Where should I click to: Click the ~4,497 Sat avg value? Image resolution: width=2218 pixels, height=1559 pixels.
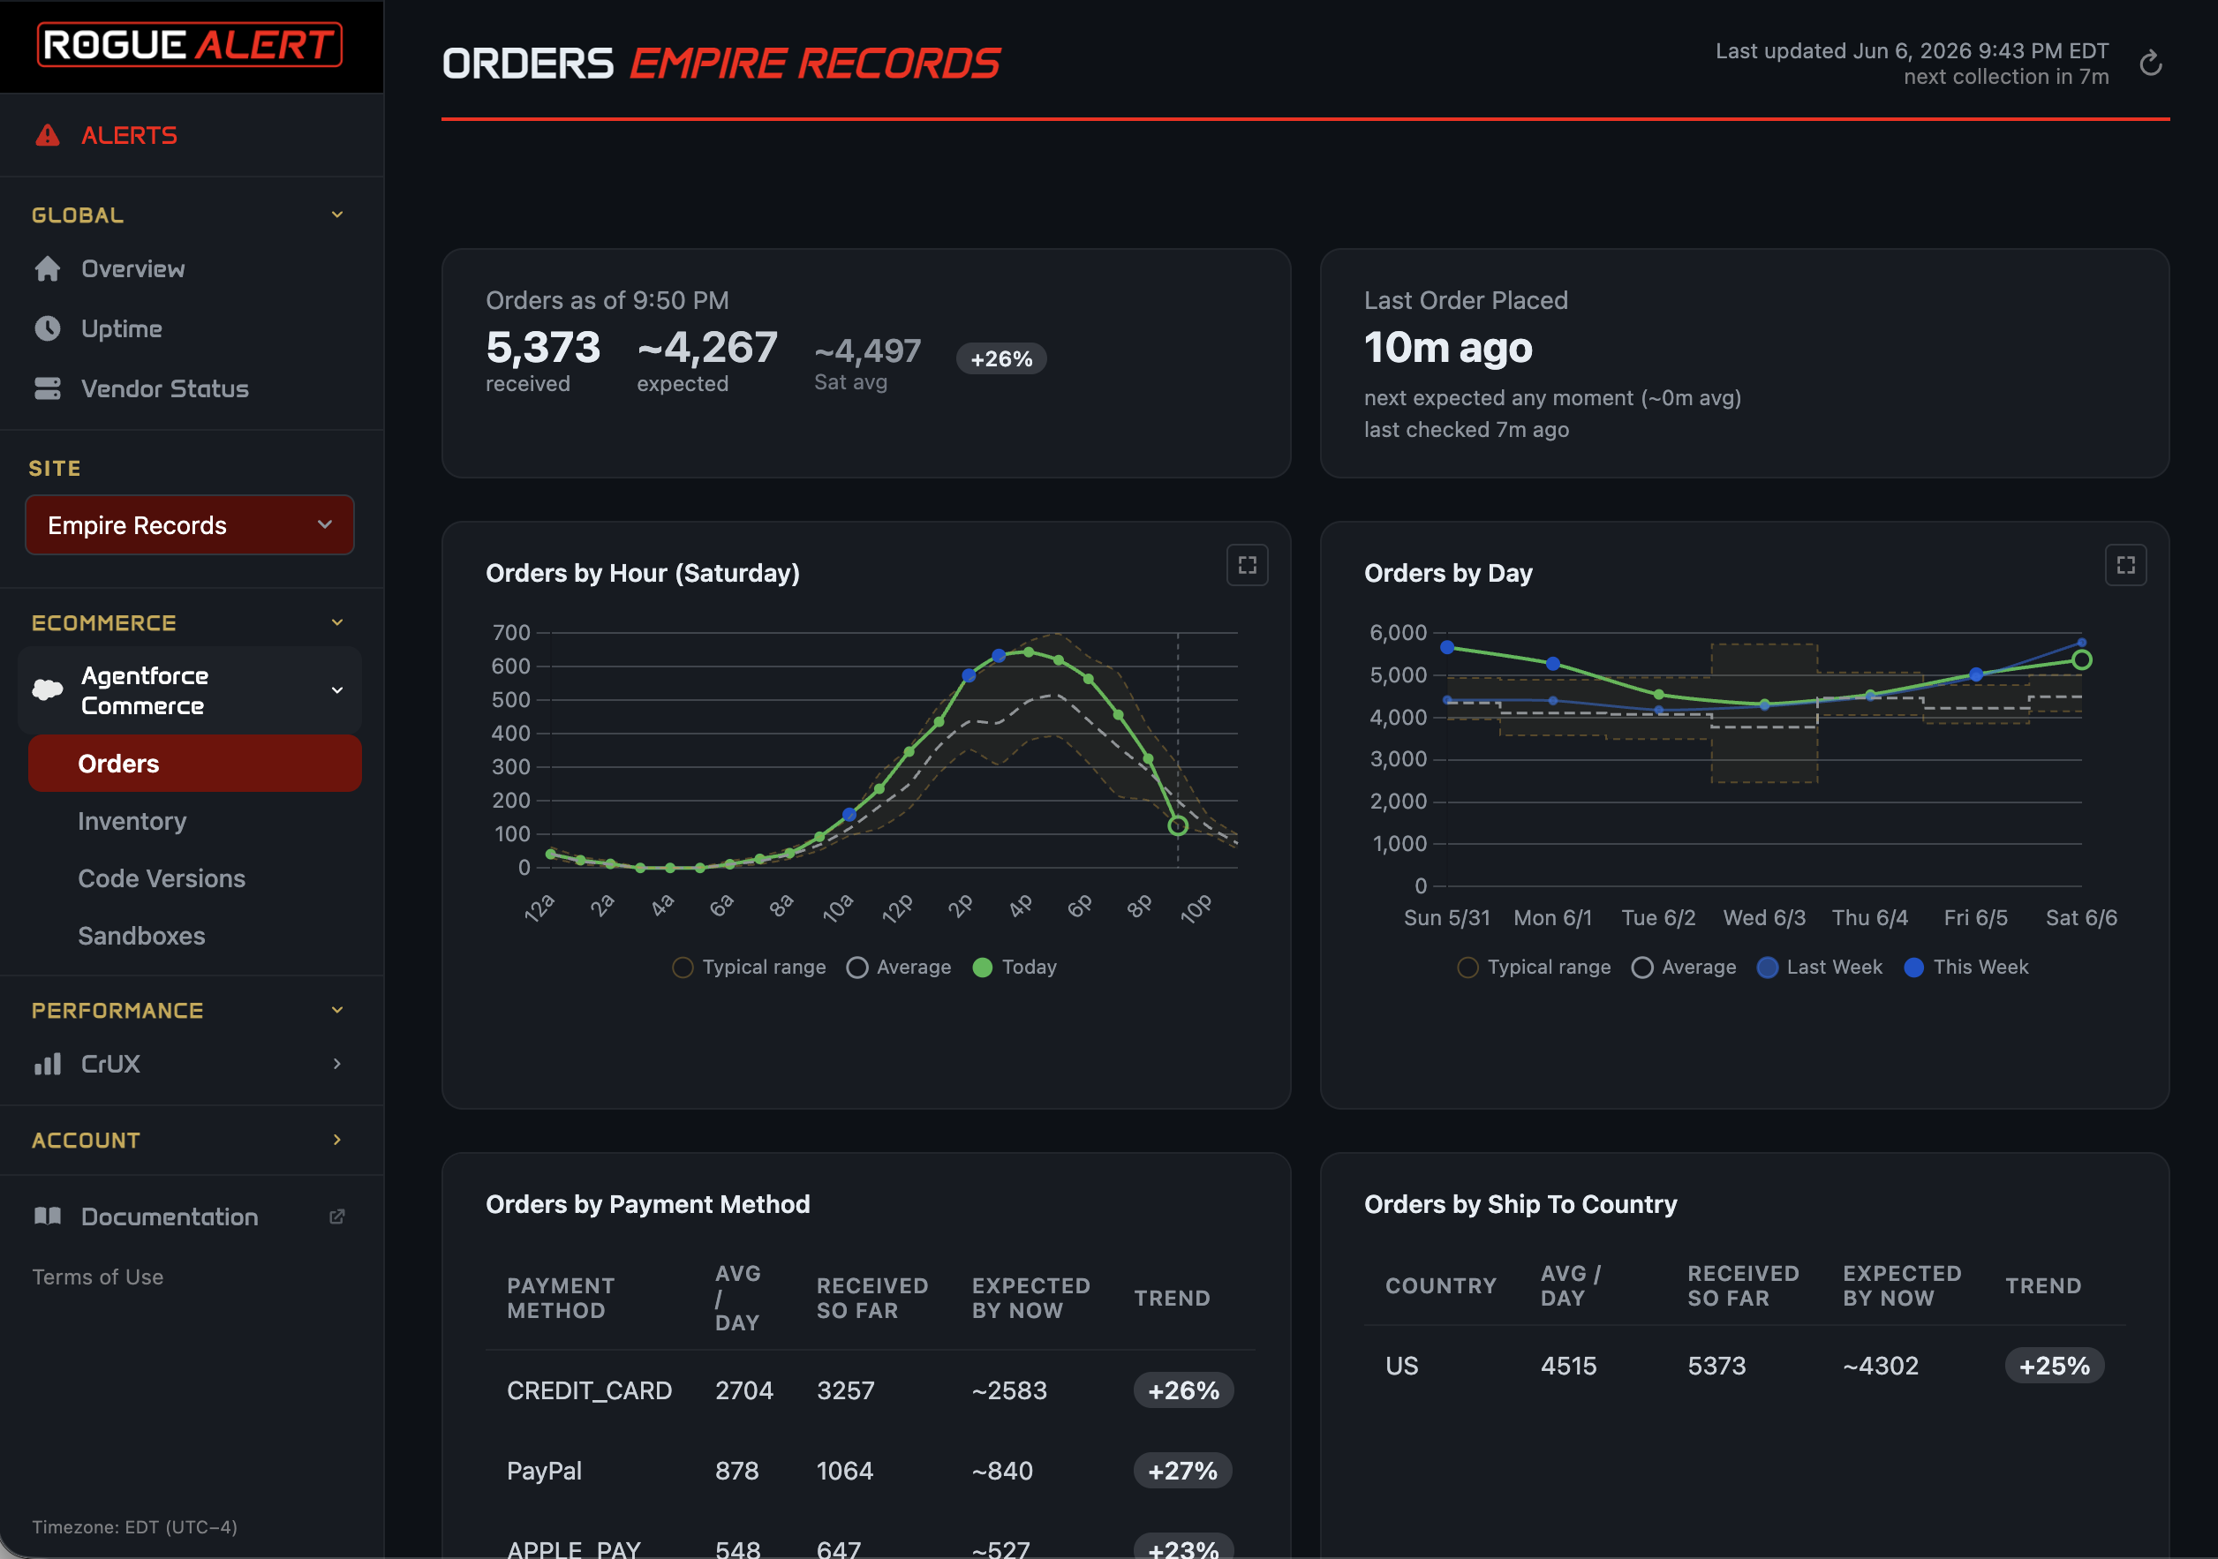point(867,350)
